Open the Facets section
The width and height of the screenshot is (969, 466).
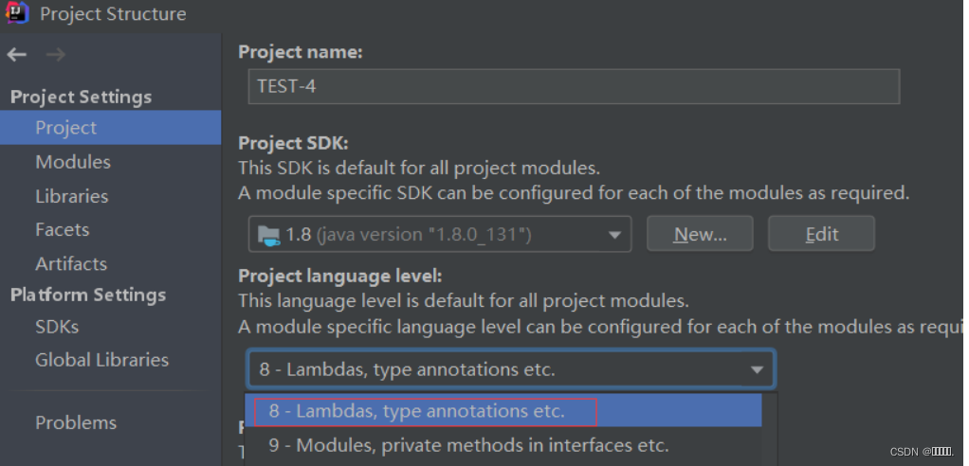[63, 229]
